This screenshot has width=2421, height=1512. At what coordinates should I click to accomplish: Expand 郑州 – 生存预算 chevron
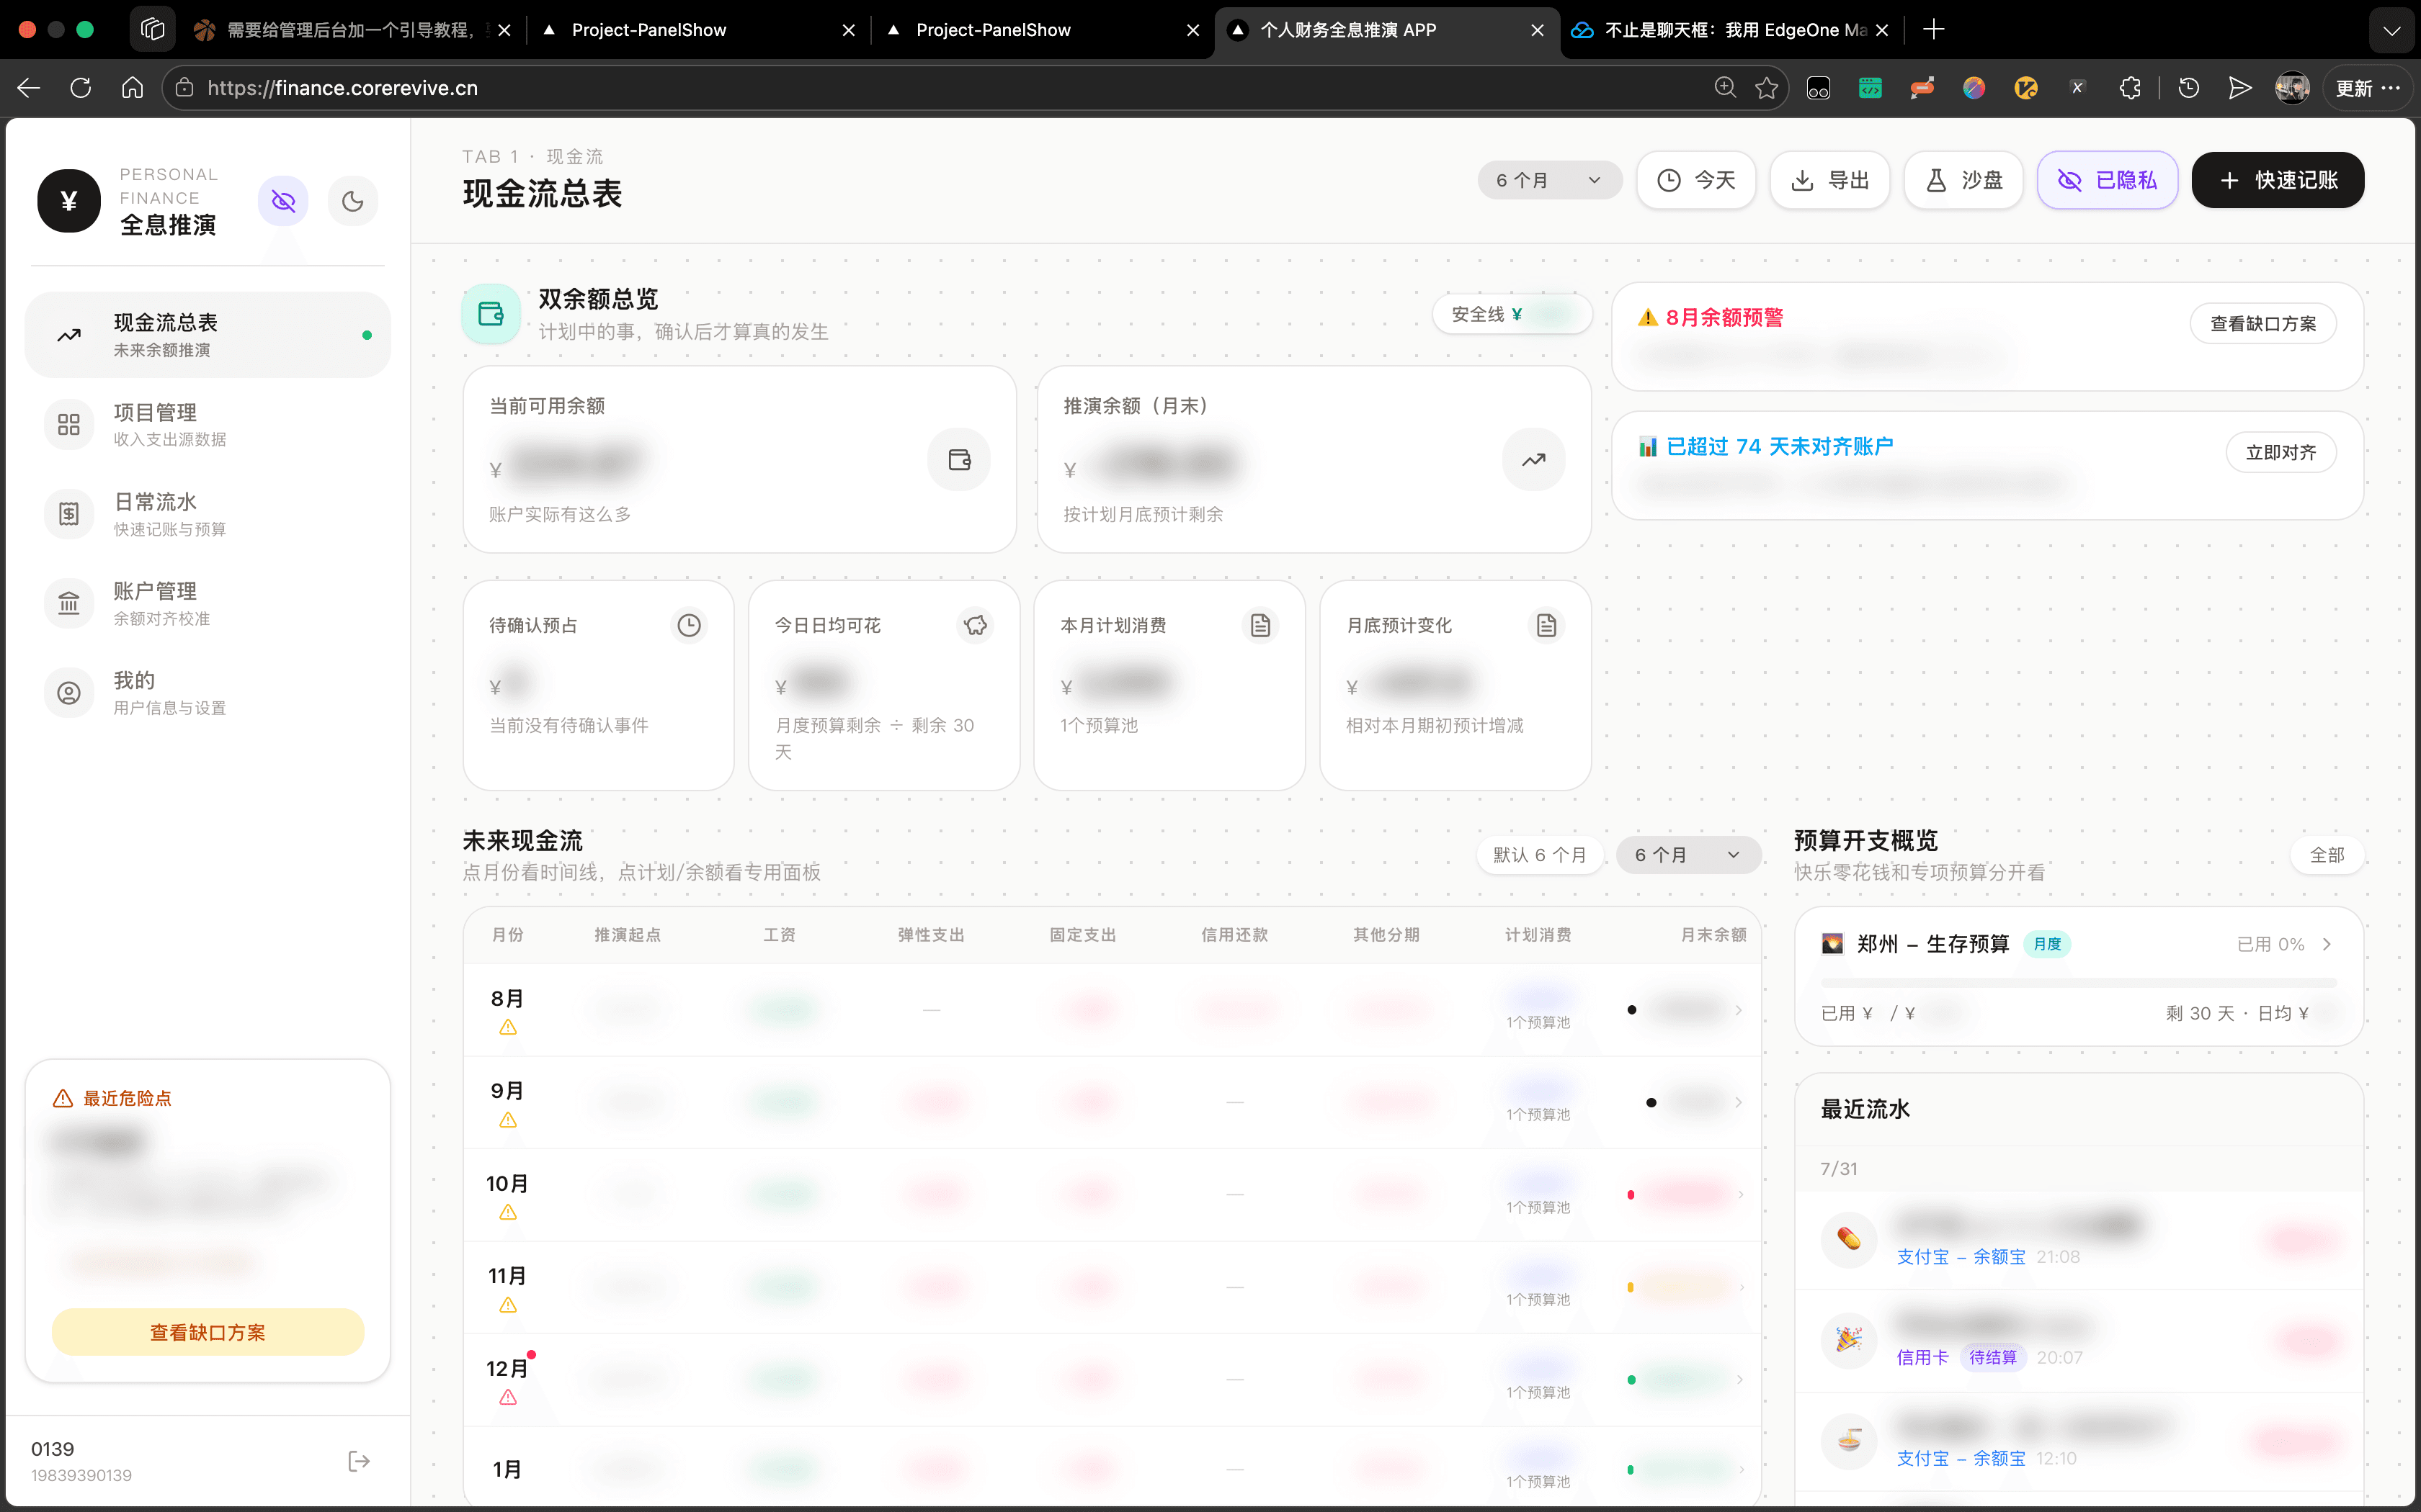(x=2327, y=944)
